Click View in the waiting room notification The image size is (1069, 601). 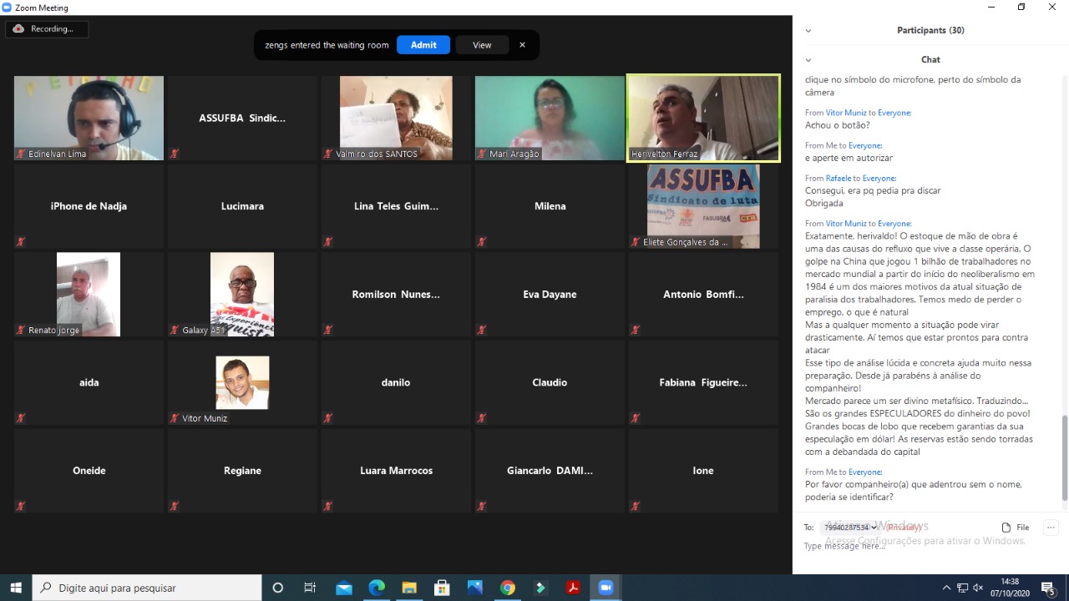482,45
